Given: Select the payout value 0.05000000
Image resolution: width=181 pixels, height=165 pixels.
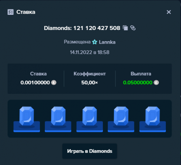Looking at the screenshot, I should click(x=138, y=83).
